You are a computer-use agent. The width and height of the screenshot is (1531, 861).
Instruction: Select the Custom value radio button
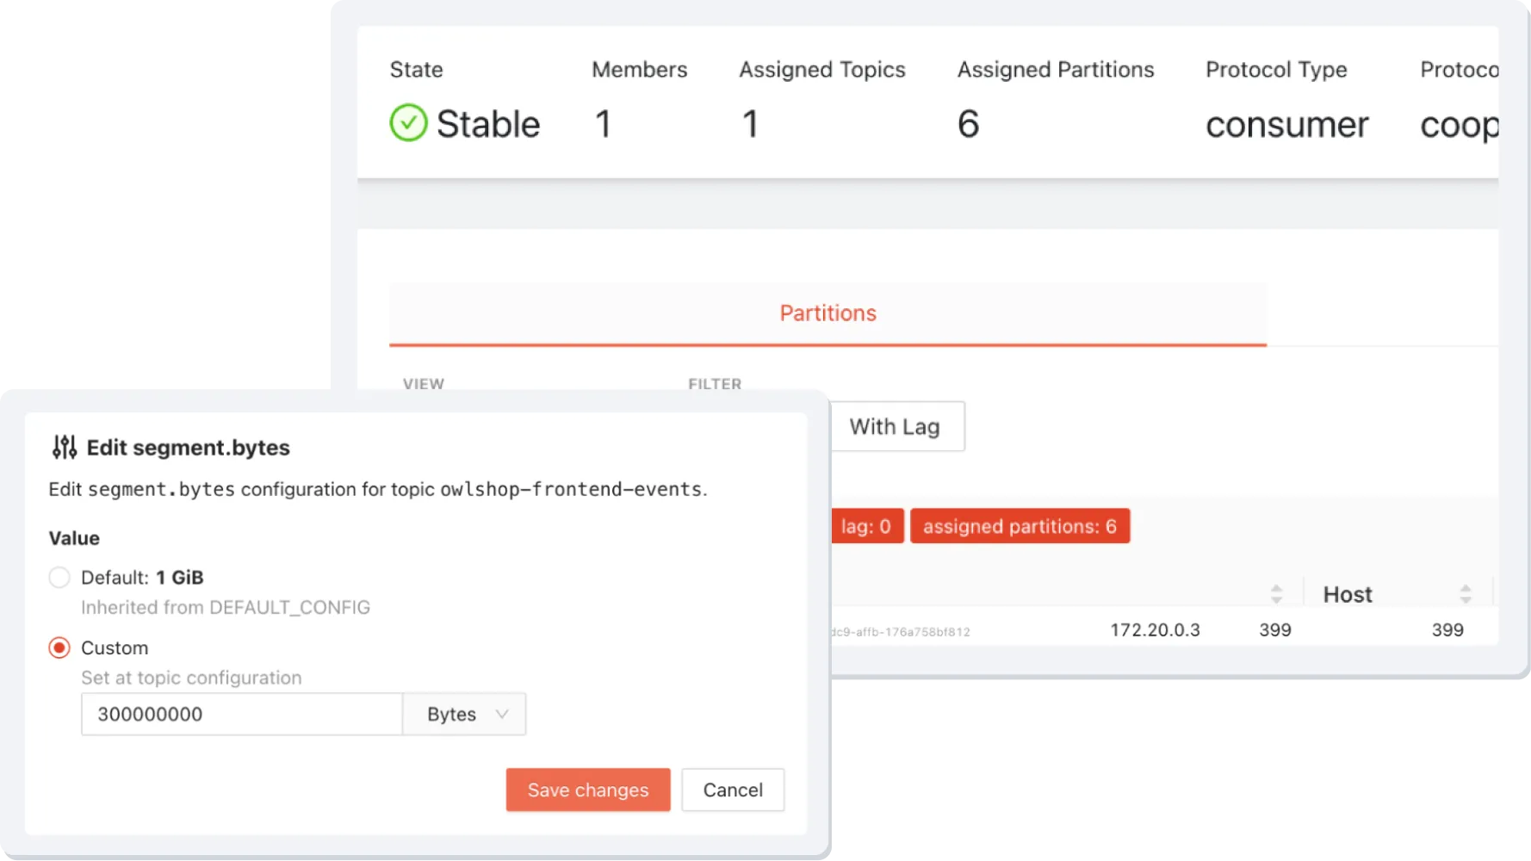pyautogui.click(x=59, y=647)
